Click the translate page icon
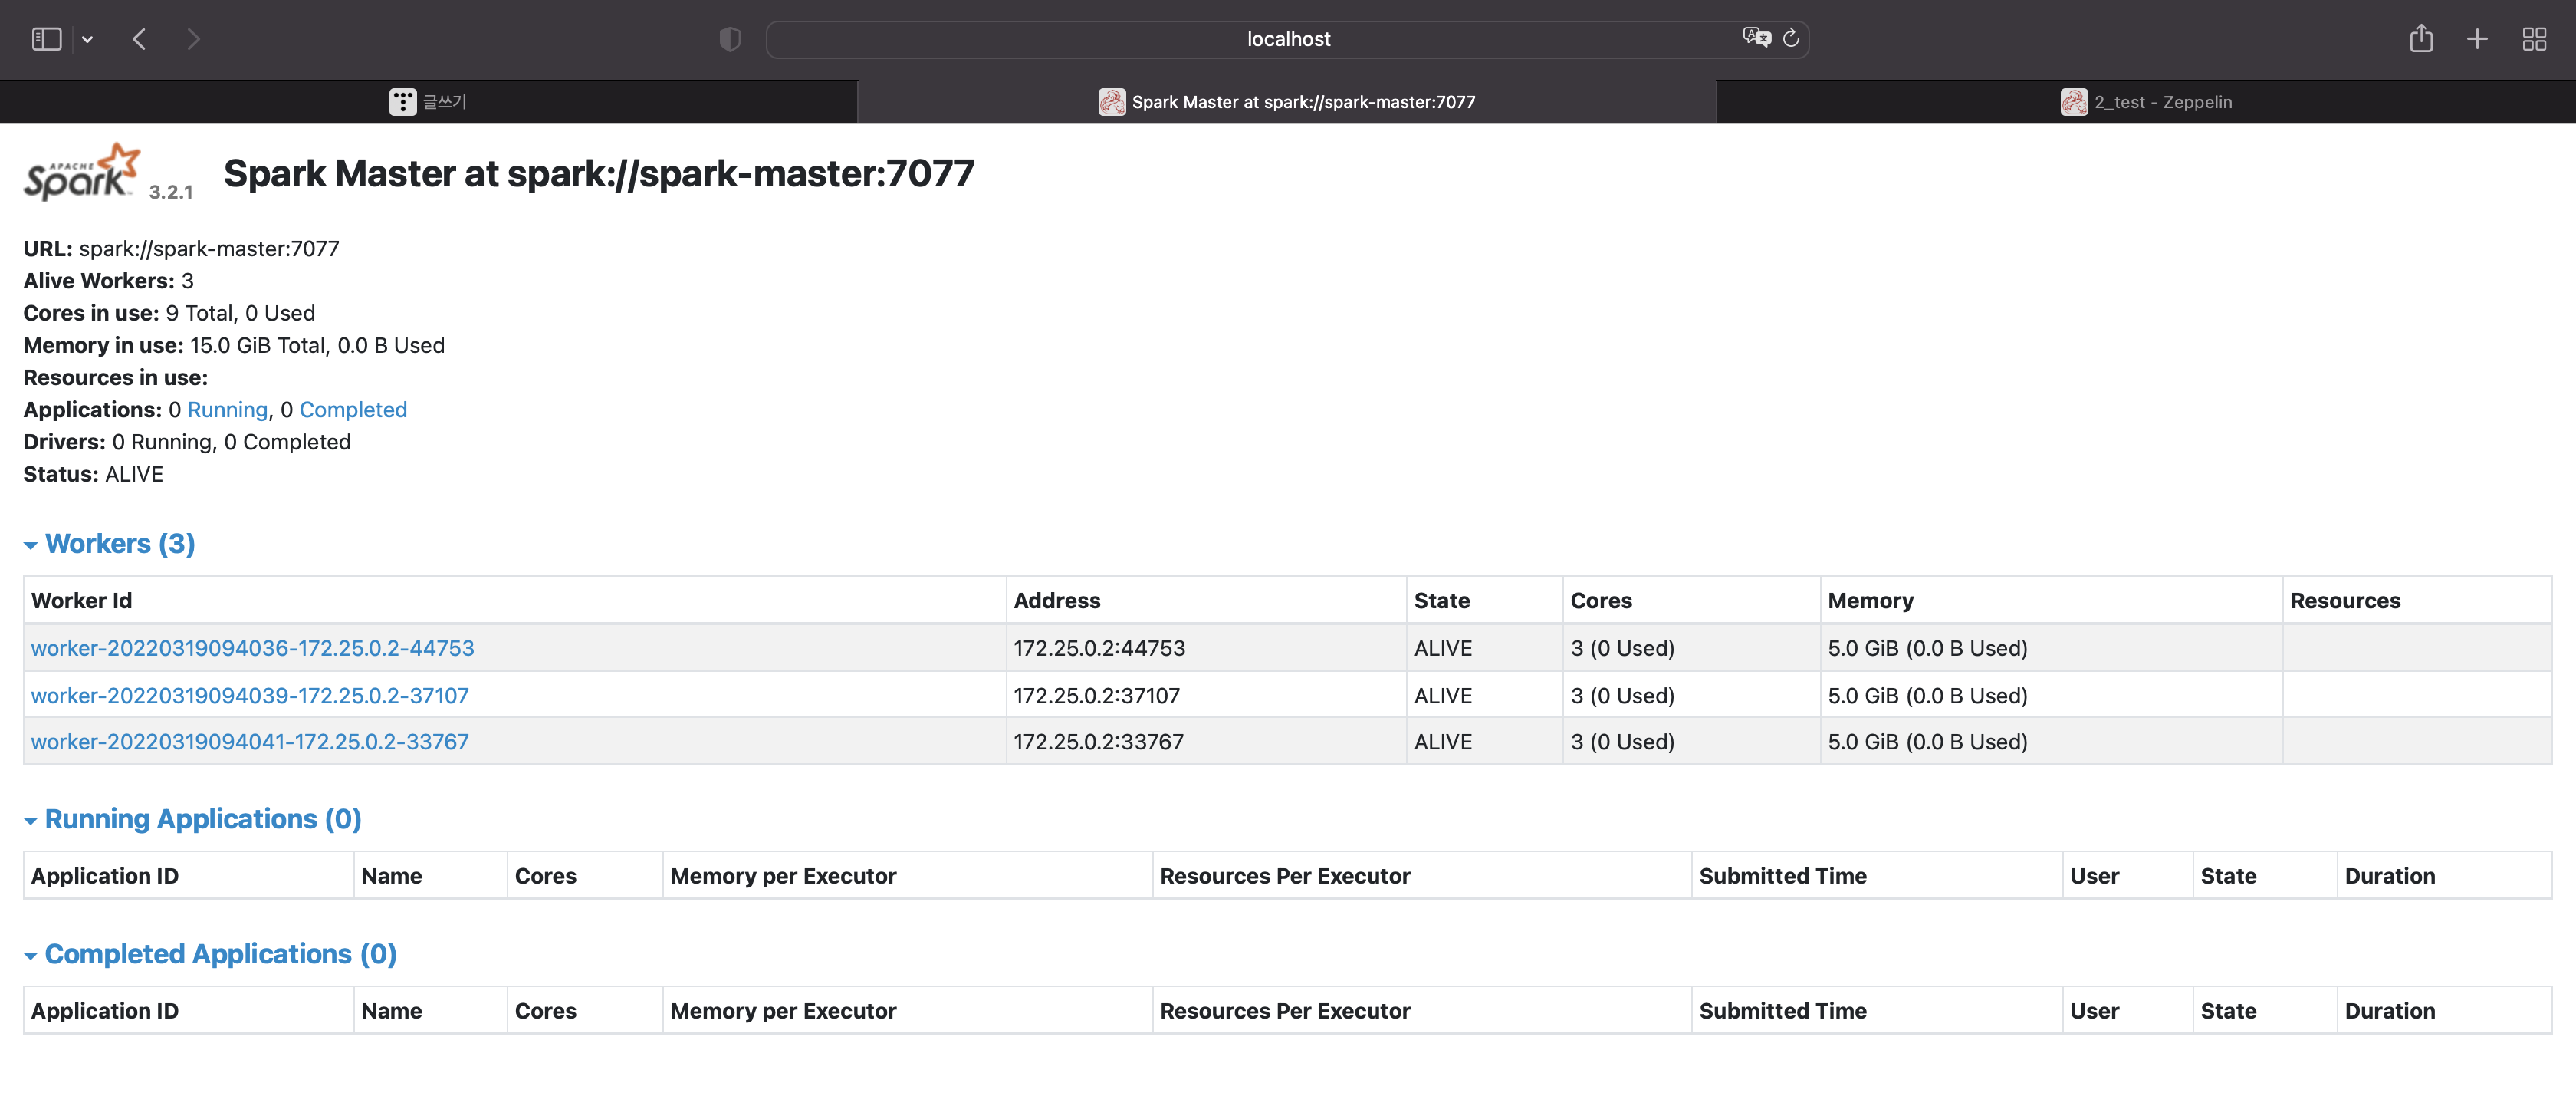This screenshot has height=1106, width=2576. pos(1756,38)
